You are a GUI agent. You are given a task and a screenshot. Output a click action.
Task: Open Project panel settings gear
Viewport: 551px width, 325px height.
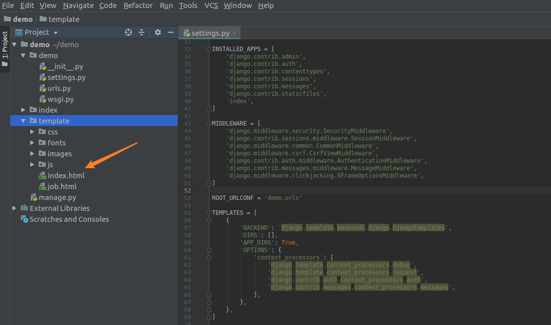[x=158, y=32]
